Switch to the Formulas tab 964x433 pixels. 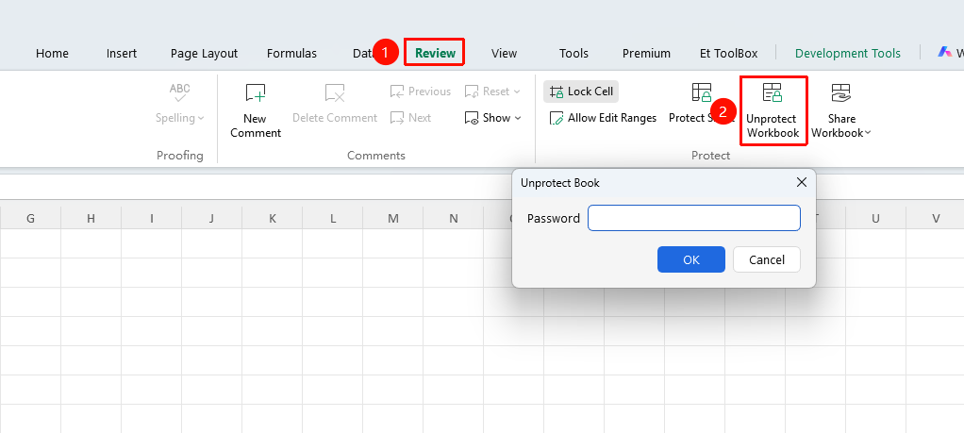(291, 54)
